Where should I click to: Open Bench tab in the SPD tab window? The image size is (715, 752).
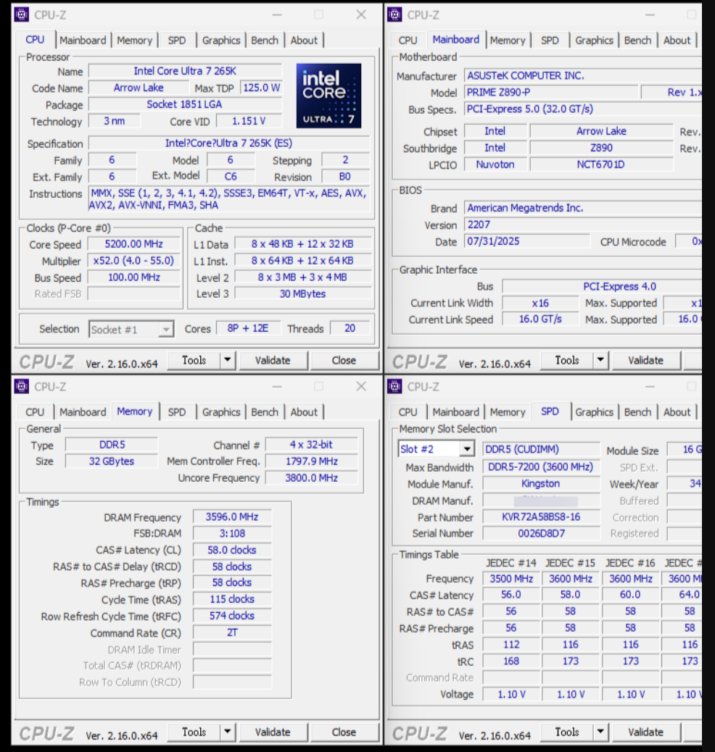coord(637,412)
